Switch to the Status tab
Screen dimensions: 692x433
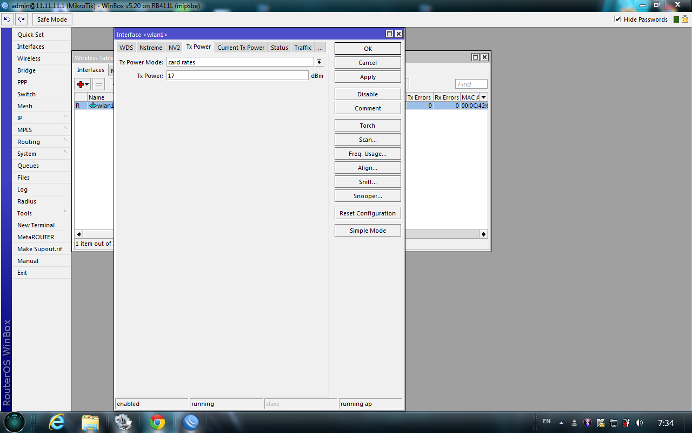(280, 48)
